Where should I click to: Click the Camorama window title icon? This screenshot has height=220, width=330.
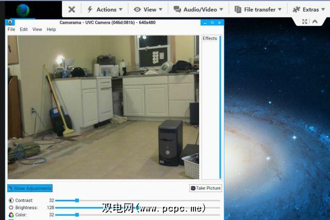click(x=10, y=22)
